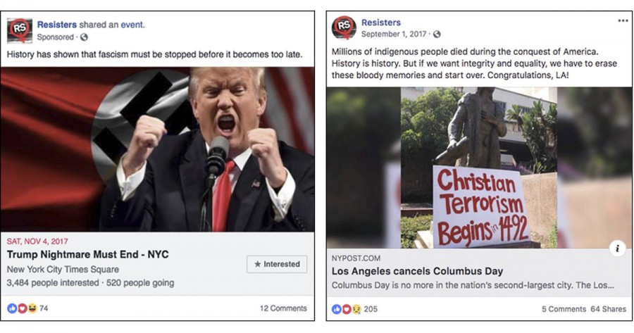Click the info icon on Columbus article image
The height and width of the screenshot is (333, 634).
617,248
